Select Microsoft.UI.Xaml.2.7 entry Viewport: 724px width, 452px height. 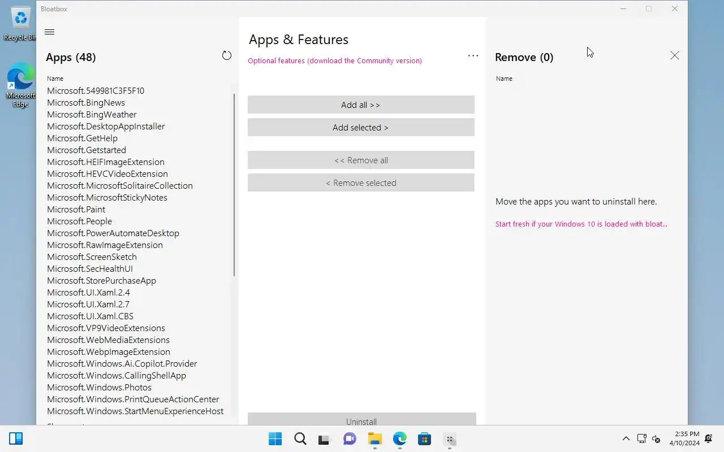88,304
